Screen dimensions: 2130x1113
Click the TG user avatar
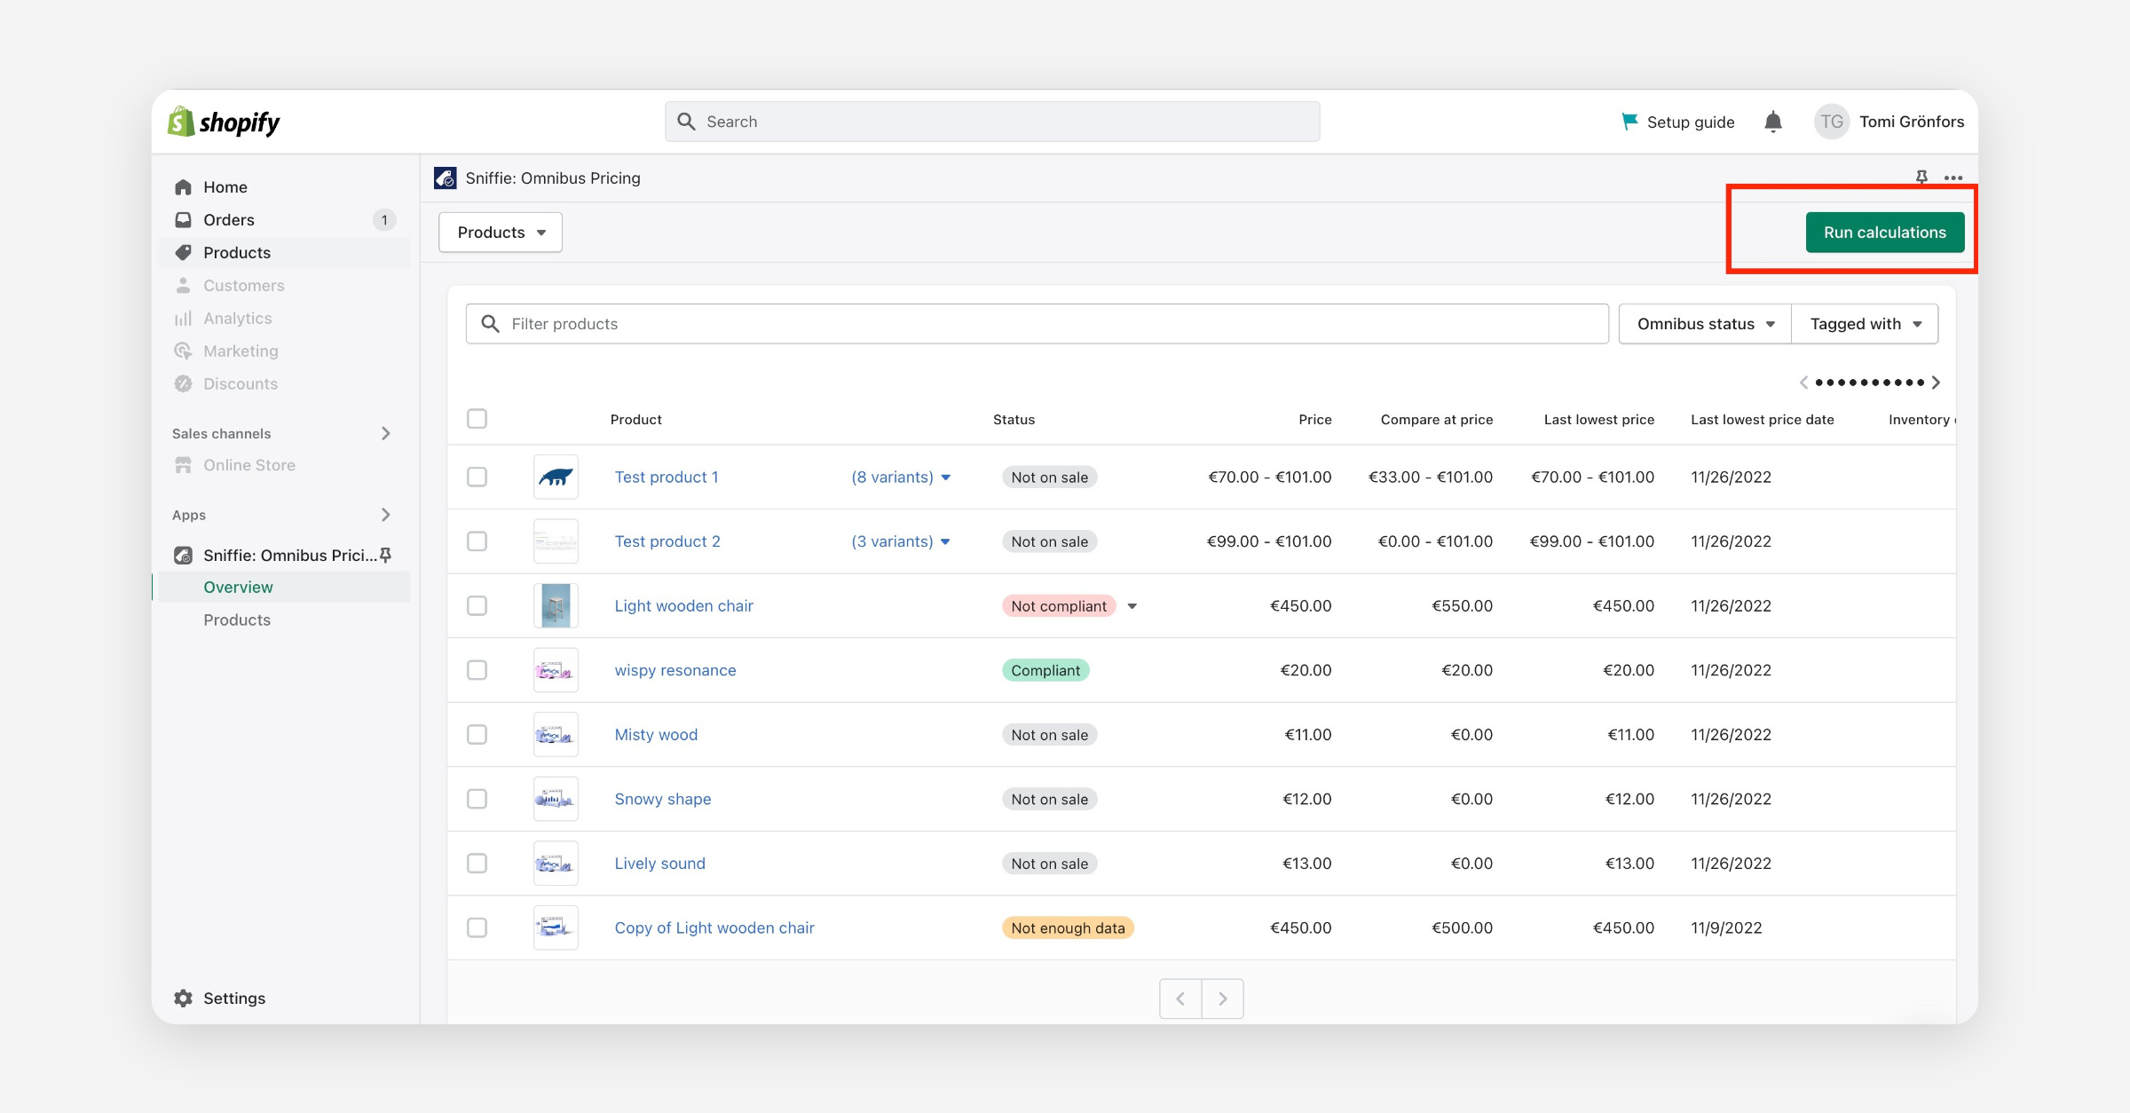[x=1832, y=122]
